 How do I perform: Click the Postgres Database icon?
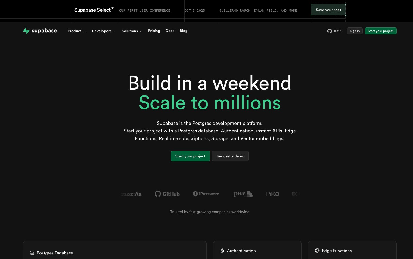tap(32, 253)
